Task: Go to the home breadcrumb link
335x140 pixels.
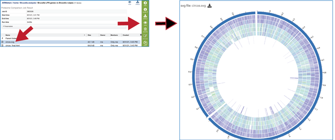Action: [16, 3]
